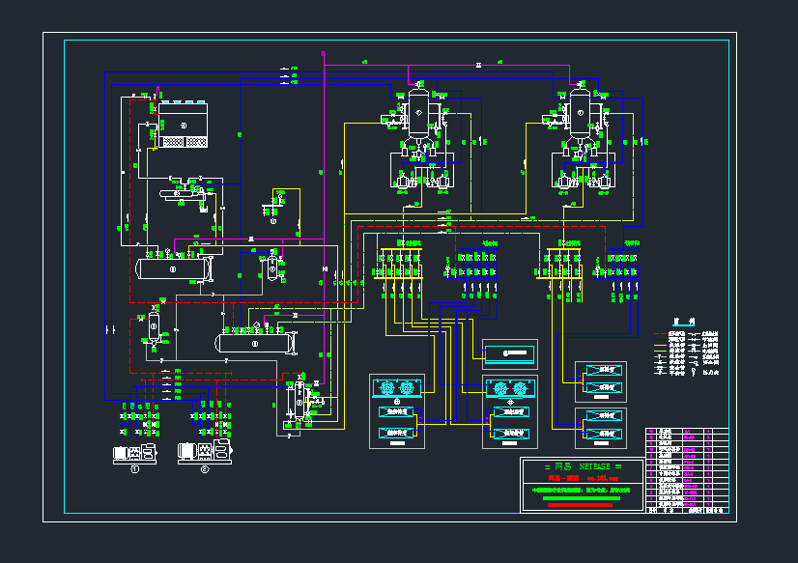The height and width of the screenshot is (563, 798).
Task: Click the single cyan box above middle fans
Action: pos(509,354)
